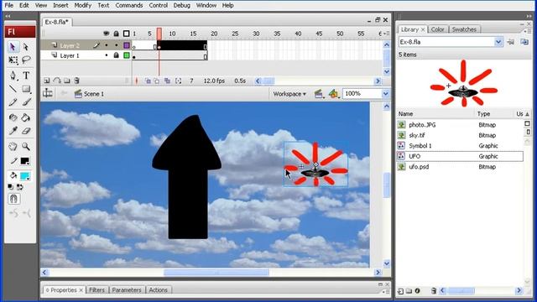Select the Eyedropper tool
Viewport: 537px width, 302px height.
[x=13, y=131]
